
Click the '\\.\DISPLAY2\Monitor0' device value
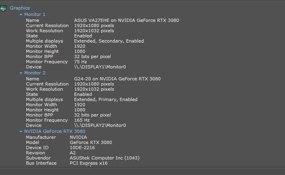tap(100, 125)
